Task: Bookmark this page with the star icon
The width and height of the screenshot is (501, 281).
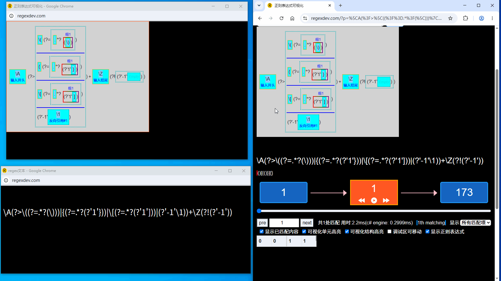Action: [x=450, y=18]
